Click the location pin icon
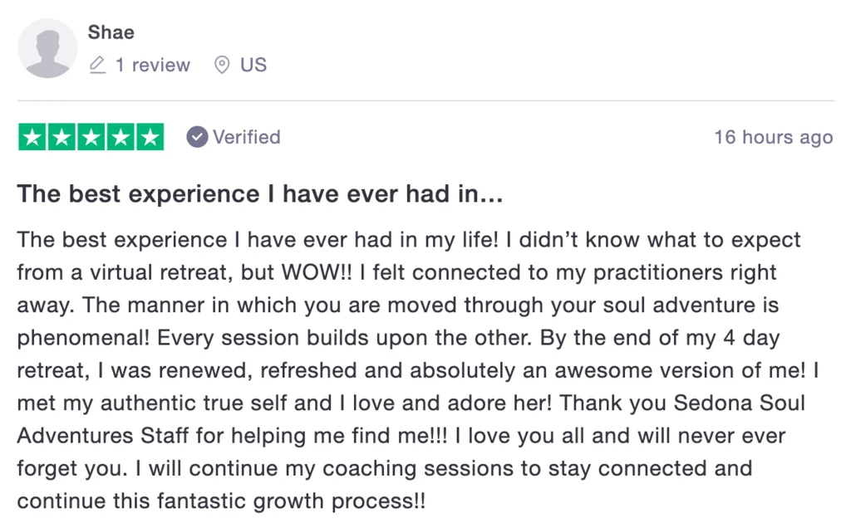851x528 pixels. (222, 65)
